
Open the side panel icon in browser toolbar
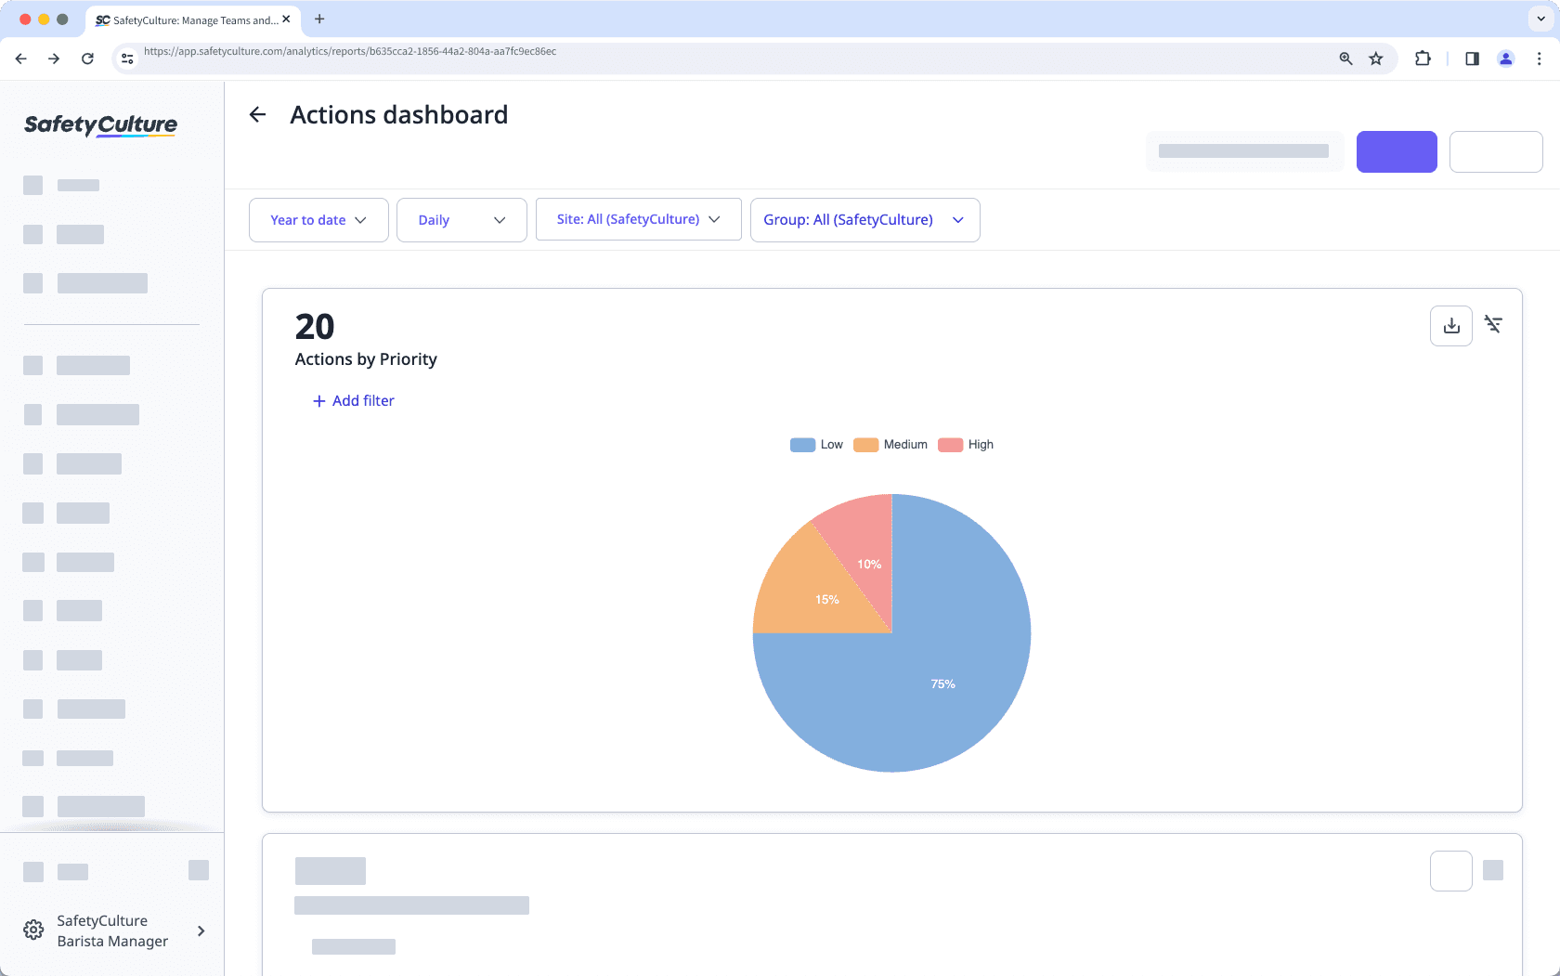click(1471, 59)
